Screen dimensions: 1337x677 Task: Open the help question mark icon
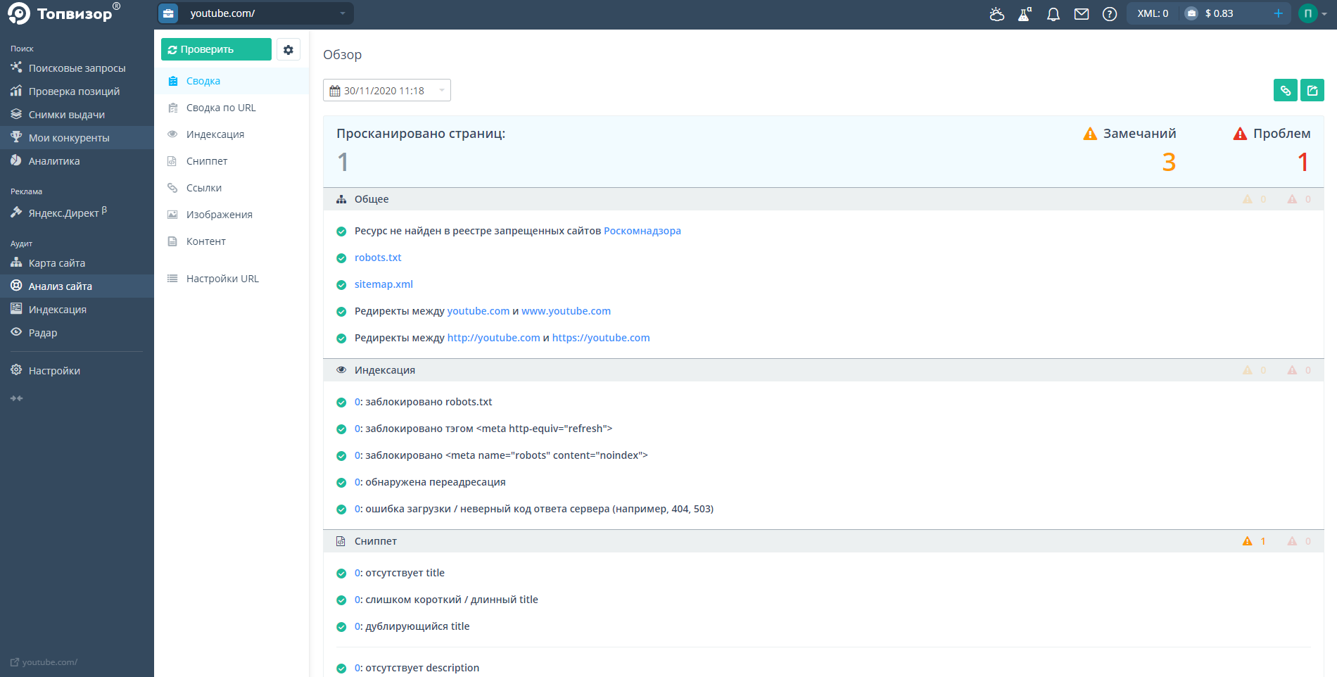coord(1110,14)
